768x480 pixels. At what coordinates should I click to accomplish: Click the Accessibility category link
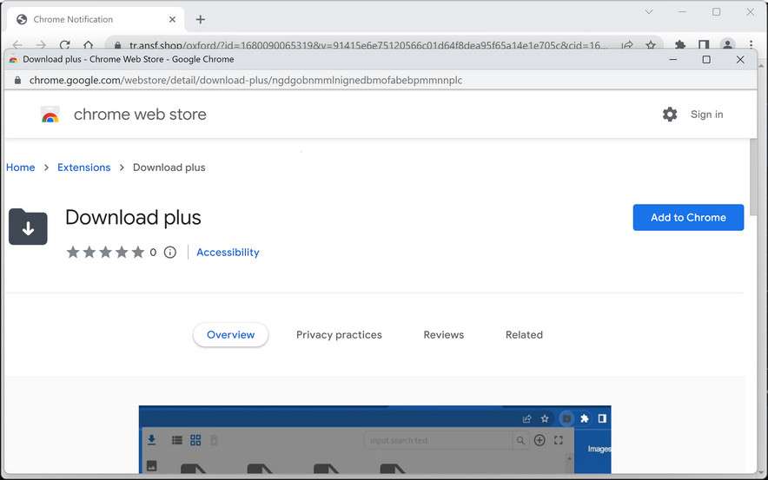(x=228, y=253)
